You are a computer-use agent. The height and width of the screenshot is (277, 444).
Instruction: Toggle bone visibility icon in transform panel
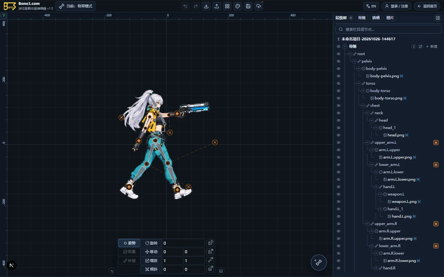[210, 260]
